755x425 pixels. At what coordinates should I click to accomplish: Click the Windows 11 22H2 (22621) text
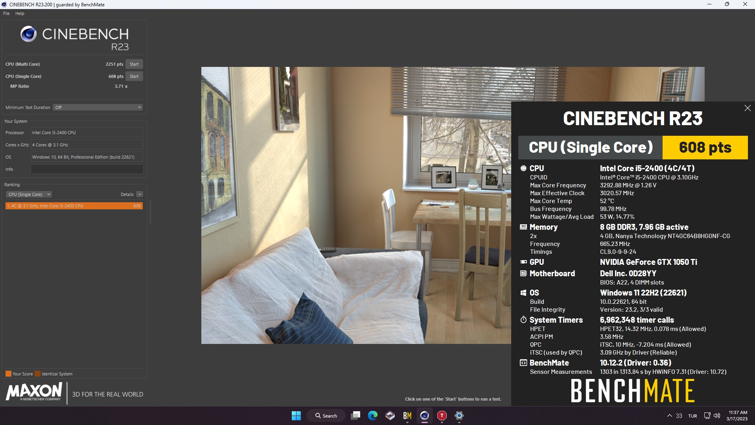point(643,293)
